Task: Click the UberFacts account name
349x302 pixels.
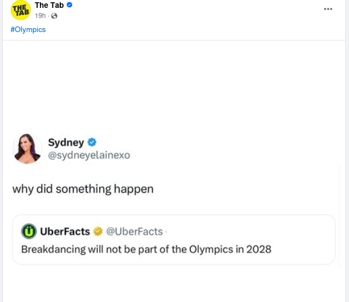Action: click(x=65, y=231)
